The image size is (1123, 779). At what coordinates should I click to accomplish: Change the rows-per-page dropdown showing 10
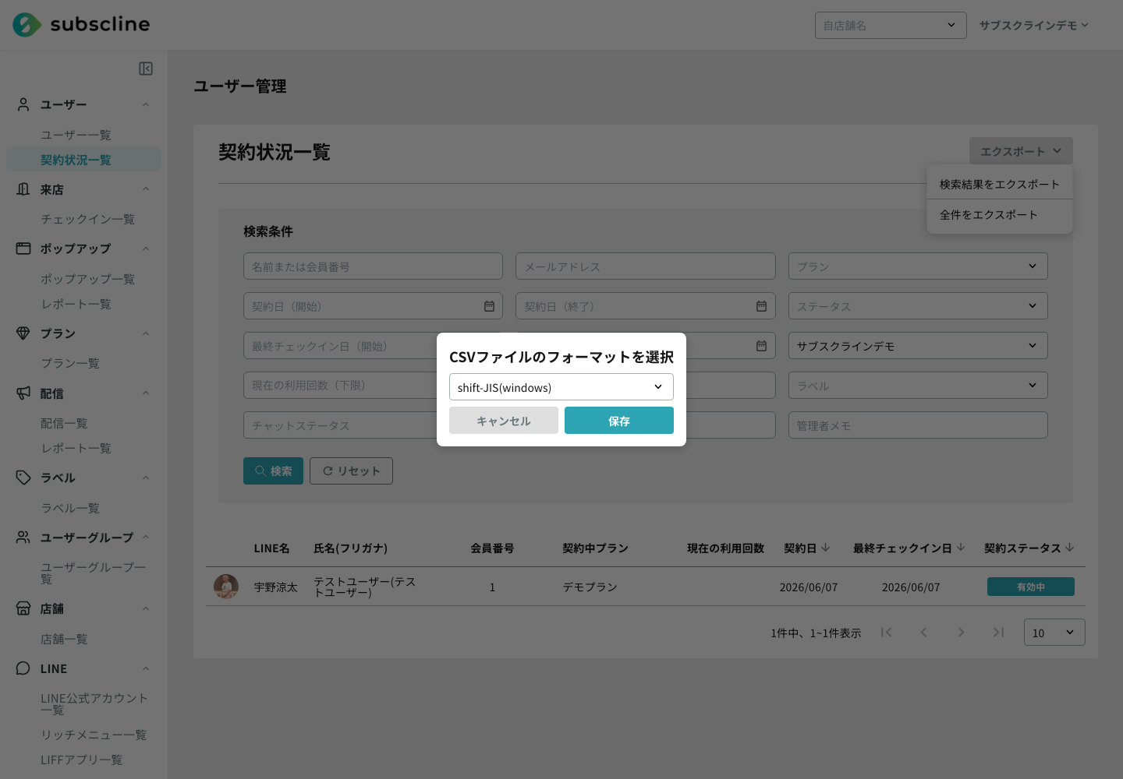(1054, 633)
